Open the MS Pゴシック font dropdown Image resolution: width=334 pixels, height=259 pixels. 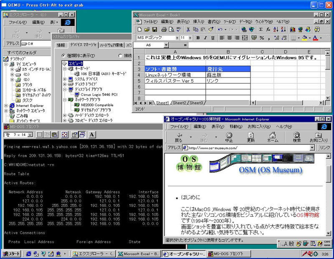point(177,38)
